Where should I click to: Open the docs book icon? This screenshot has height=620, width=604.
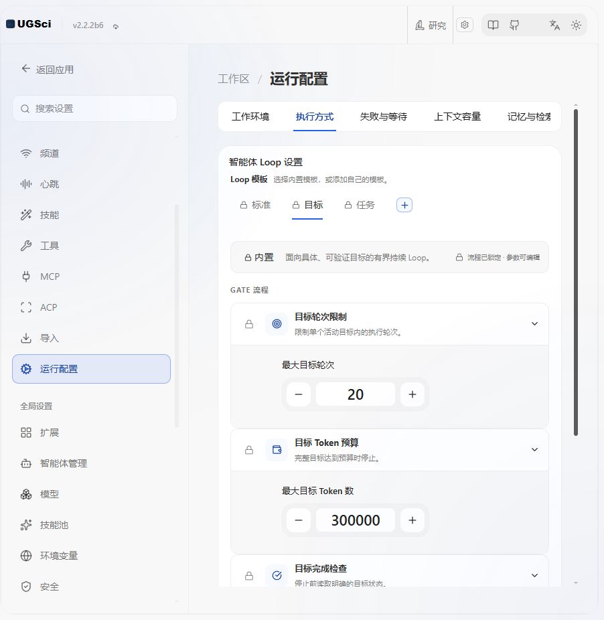(x=493, y=25)
